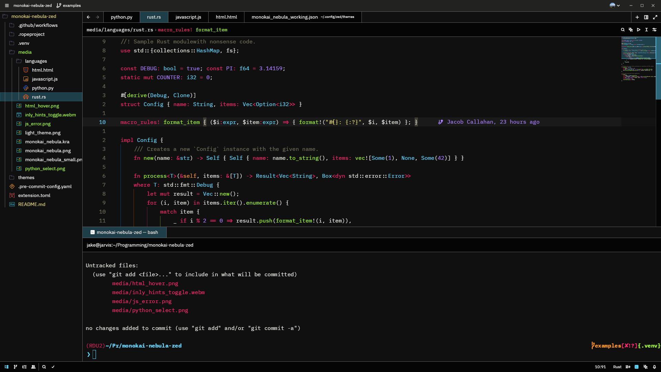The width and height of the screenshot is (661, 372).
Task: Select the monokai-nebula-zed bash terminal tab
Action: tap(124, 232)
